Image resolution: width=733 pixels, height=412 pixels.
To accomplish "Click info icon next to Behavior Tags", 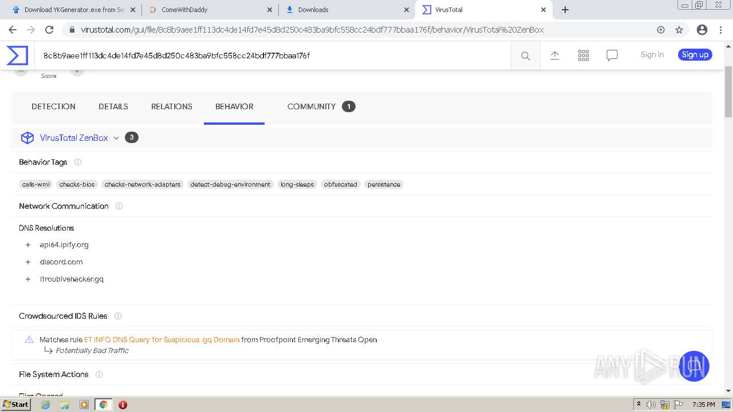I will [x=78, y=162].
